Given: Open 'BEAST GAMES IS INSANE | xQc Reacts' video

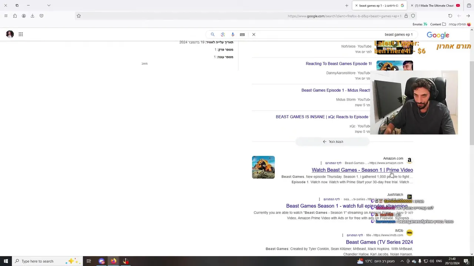Looking at the screenshot, I should tap(323, 117).
